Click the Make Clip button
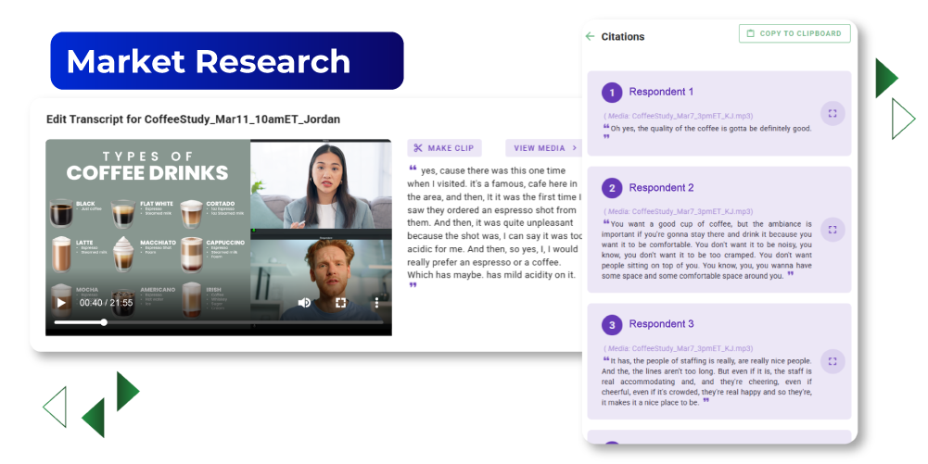This screenshot has width=928, height=464. pos(444,148)
